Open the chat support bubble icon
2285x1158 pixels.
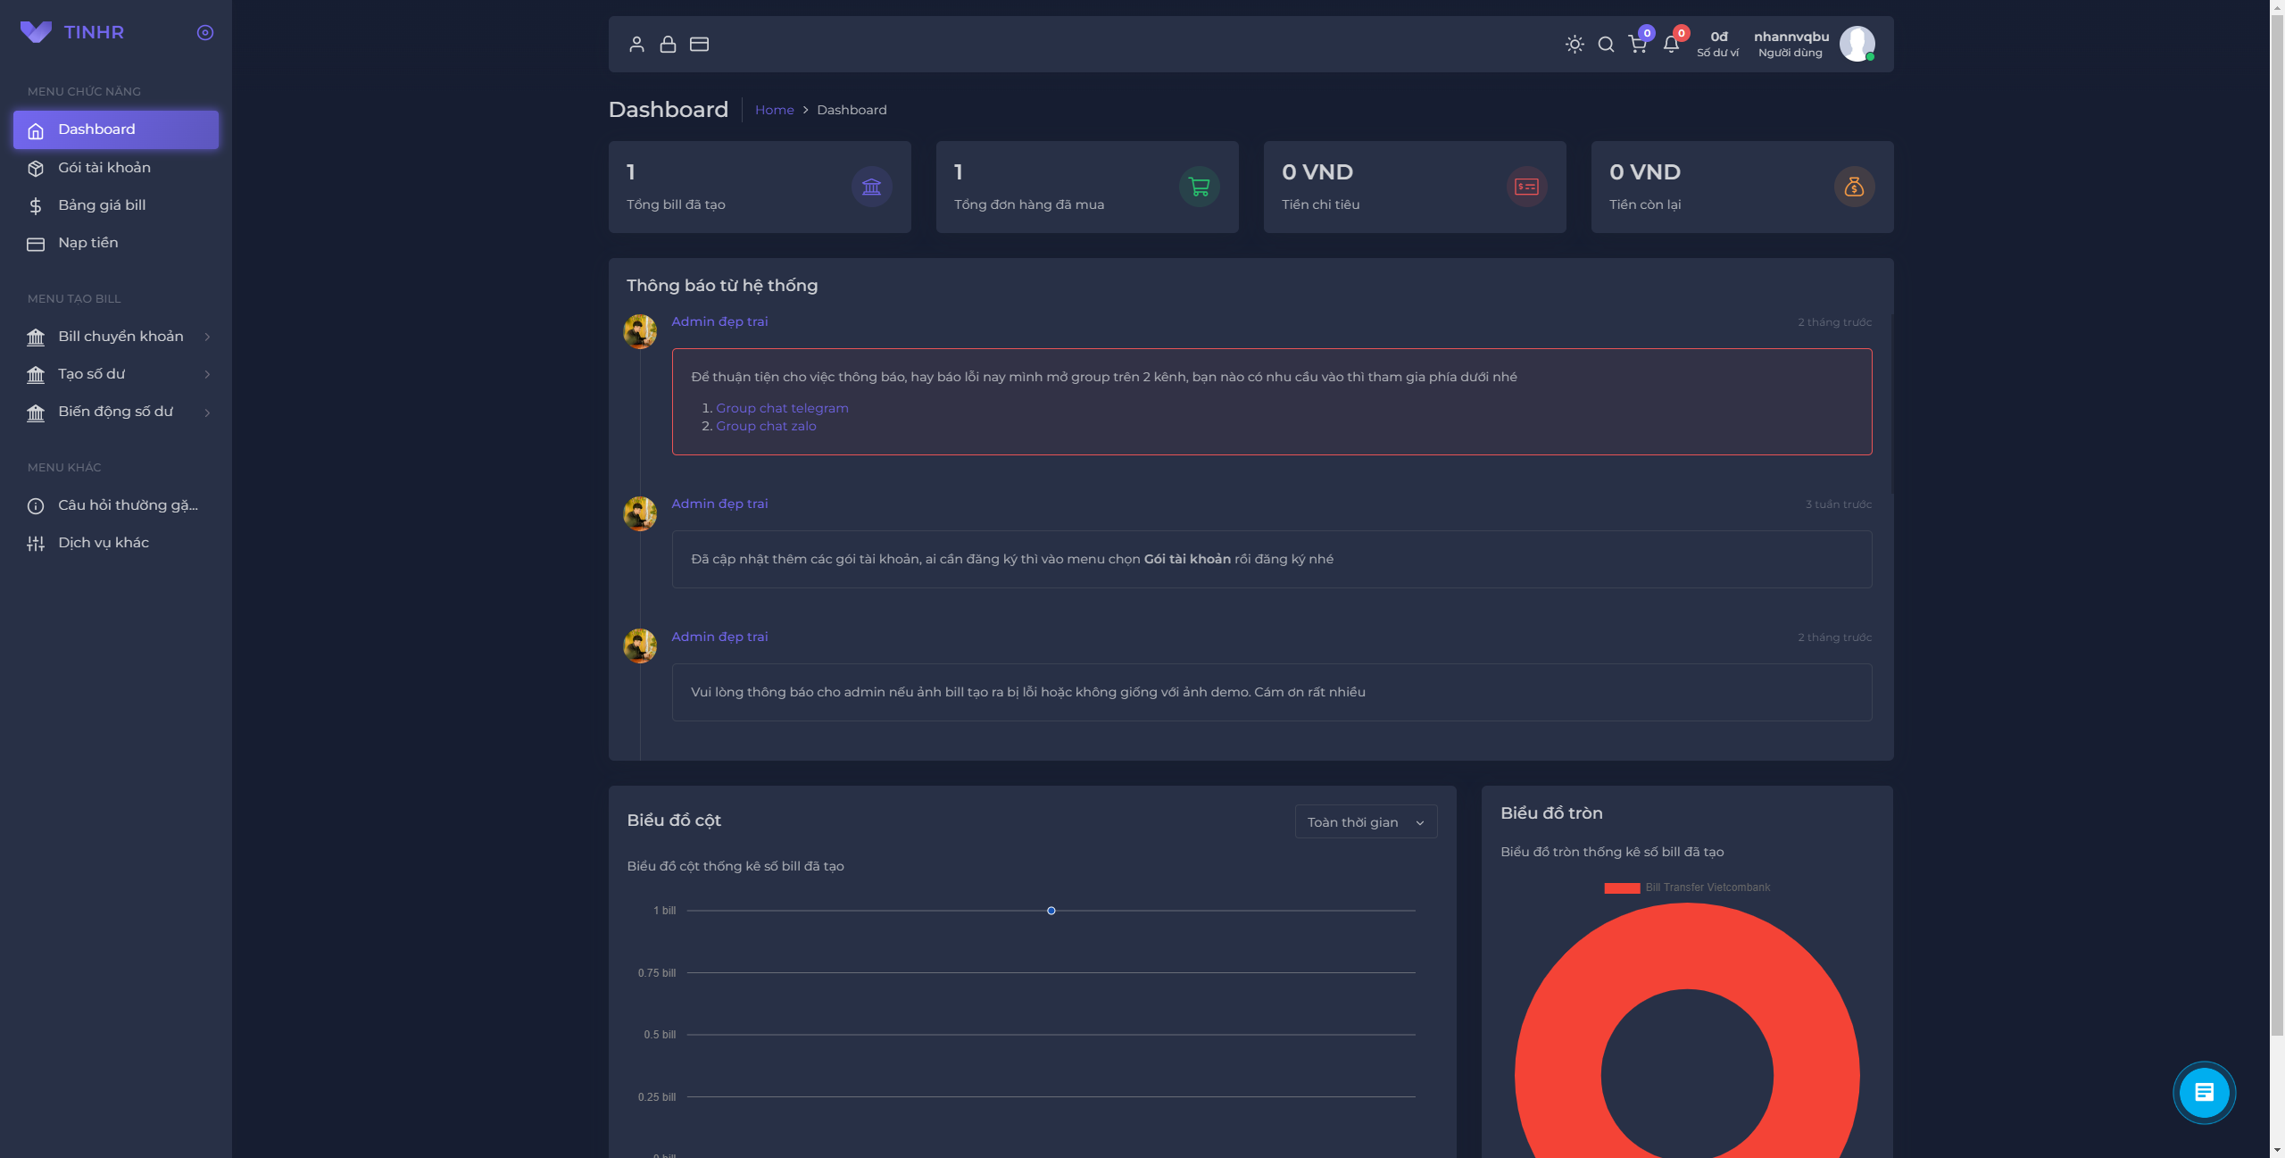[2205, 1091]
